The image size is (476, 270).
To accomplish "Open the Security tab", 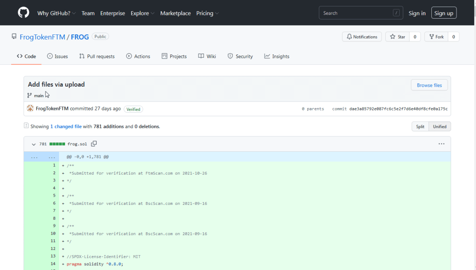I will coord(240,56).
